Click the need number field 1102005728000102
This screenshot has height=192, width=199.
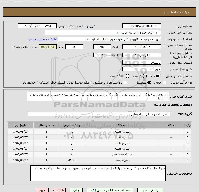pyautogui.click(x=142, y=26)
